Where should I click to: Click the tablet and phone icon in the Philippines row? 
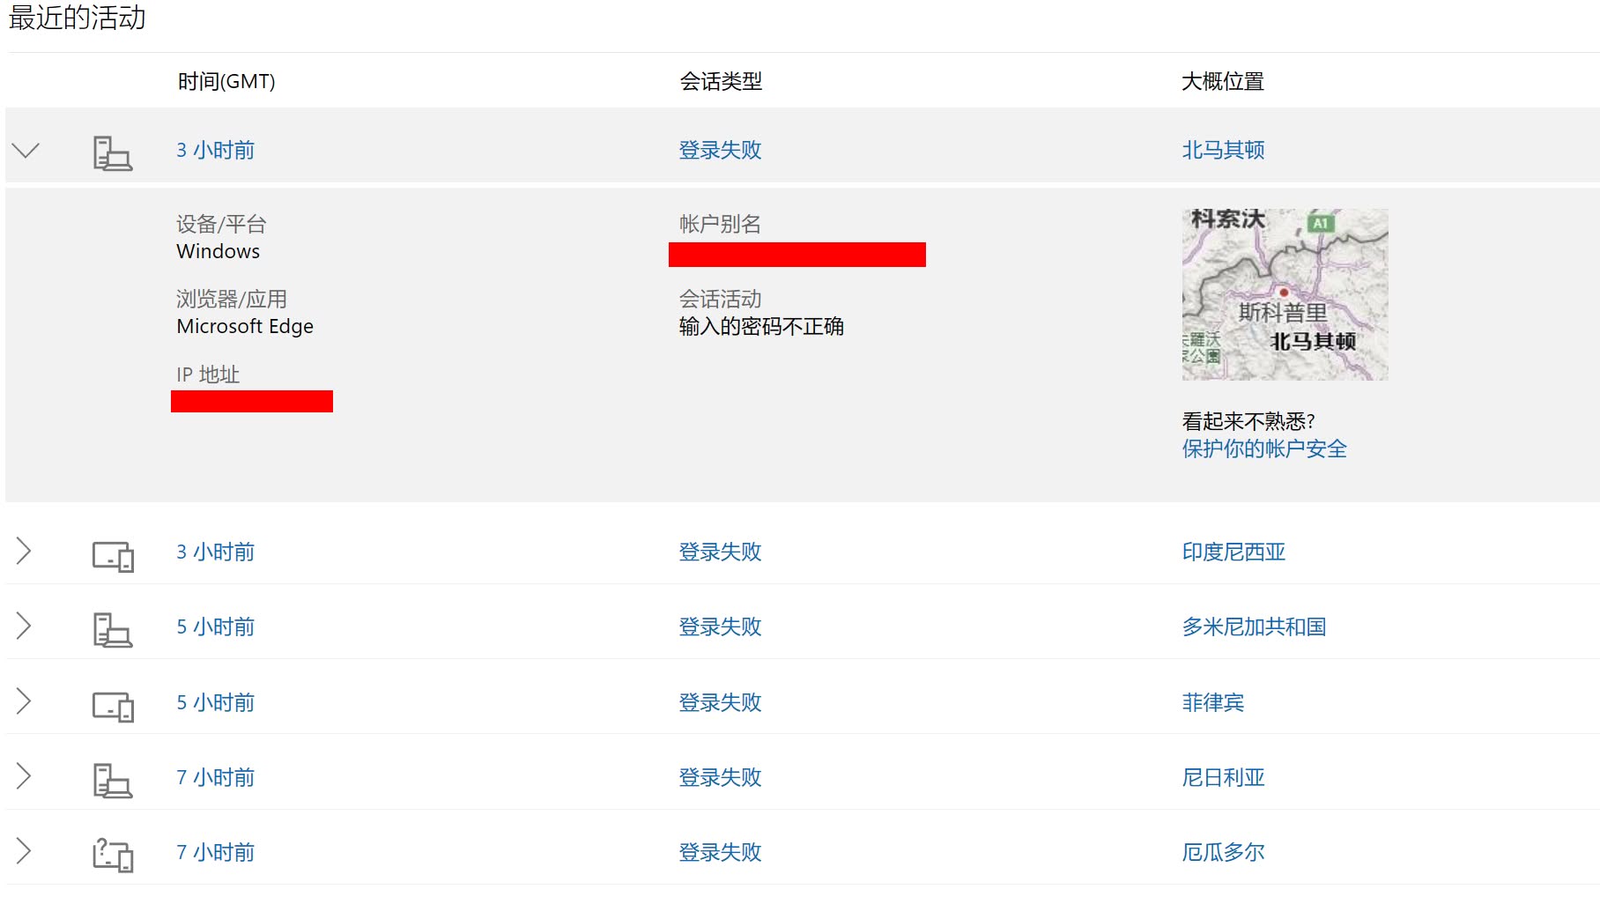(x=113, y=704)
